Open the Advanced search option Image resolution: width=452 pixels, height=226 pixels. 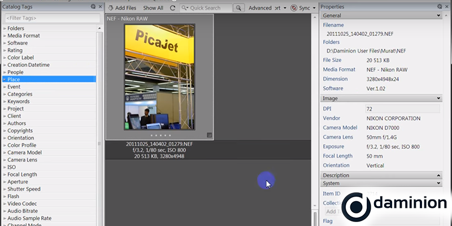[260, 8]
